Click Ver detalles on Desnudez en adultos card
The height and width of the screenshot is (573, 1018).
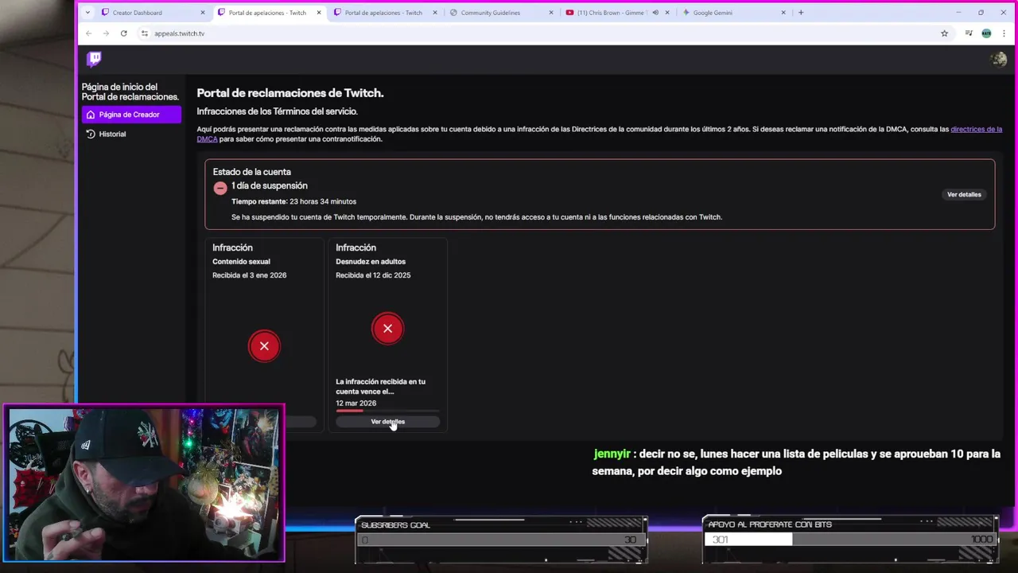pyautogui.click(x=387, y=422)
